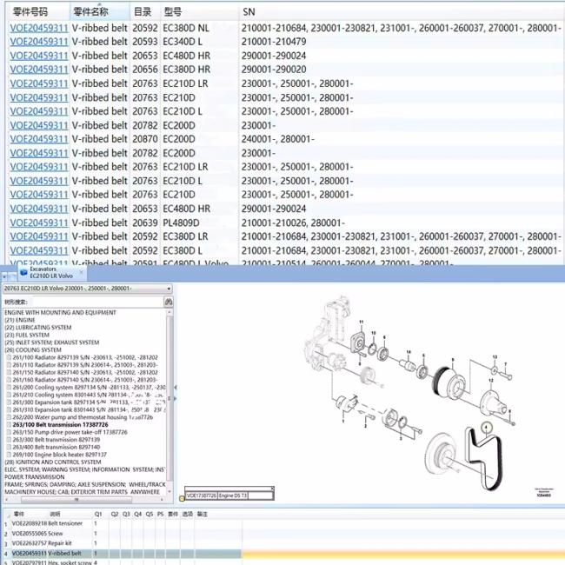The width and height of the screenshot is (565, 565).
Task: Close the Excavators EC210D LR Volvo tab
Action: point(82,272)
